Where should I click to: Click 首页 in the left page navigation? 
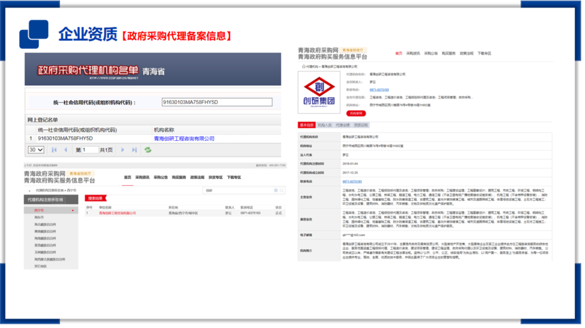pyautogui.click(x=127, y=178)
